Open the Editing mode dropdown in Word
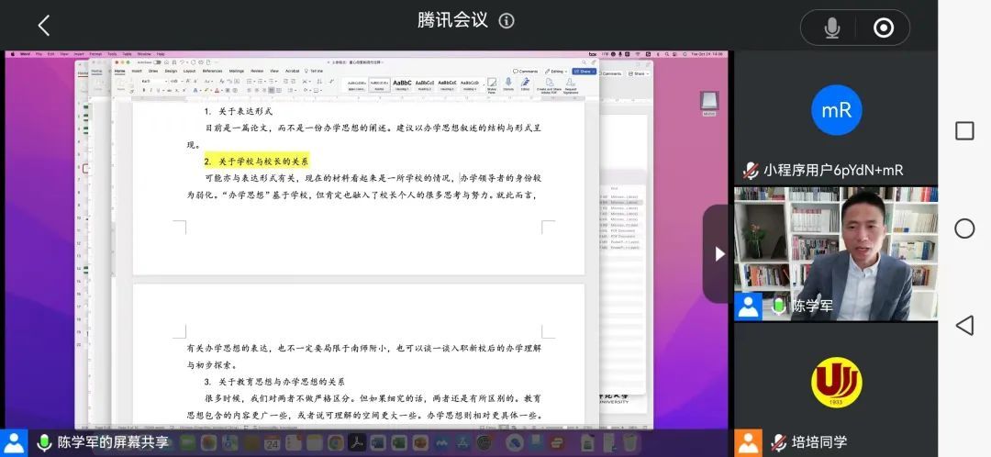Screen dimensions: 991x457 coord(556,71)
